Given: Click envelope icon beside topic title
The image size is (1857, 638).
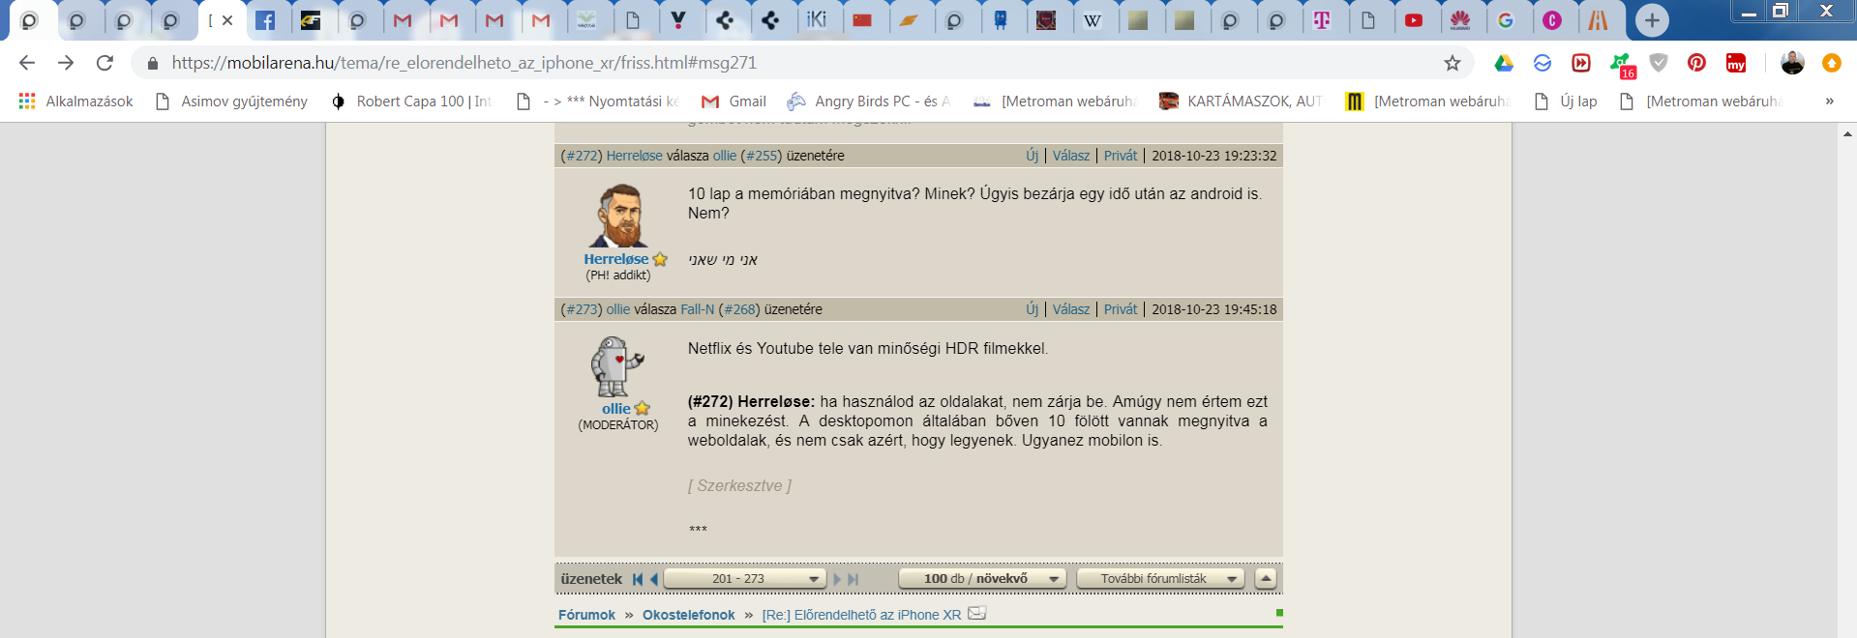Looking at the screenshot, I should click(976, 613).
